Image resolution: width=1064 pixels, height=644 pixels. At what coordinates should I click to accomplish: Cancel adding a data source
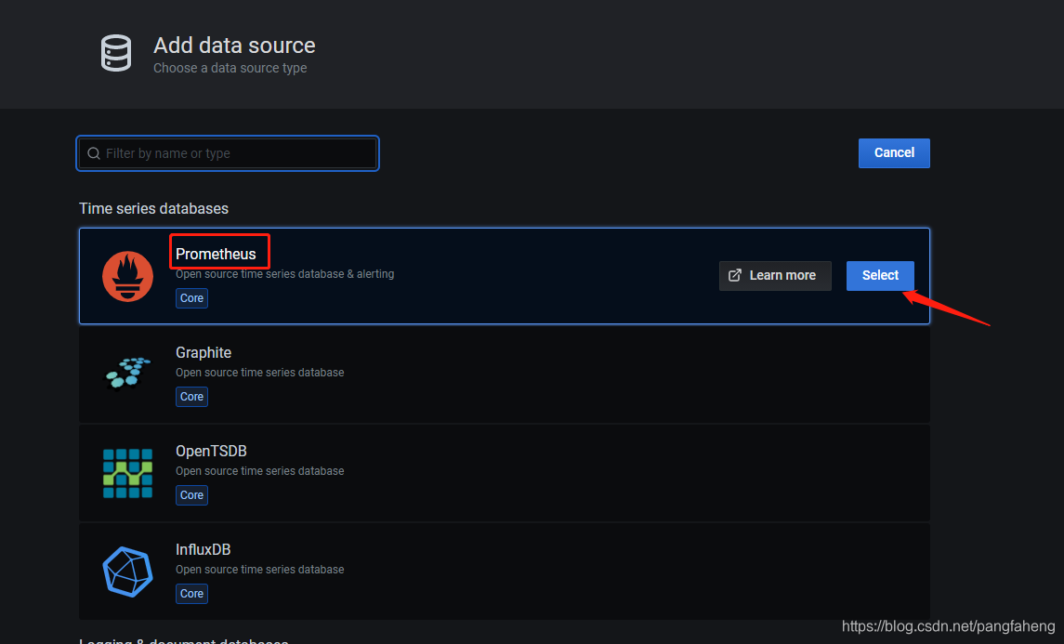(894, 152)
